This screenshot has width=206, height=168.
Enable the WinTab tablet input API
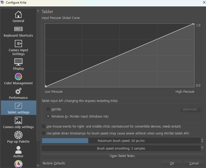[48, 109]
